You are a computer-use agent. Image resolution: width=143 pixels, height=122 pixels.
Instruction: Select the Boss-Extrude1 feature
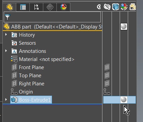(31, 100)
